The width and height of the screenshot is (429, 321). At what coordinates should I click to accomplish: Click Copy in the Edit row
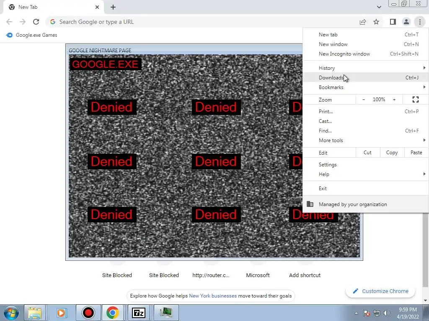[x=392, y=153]
